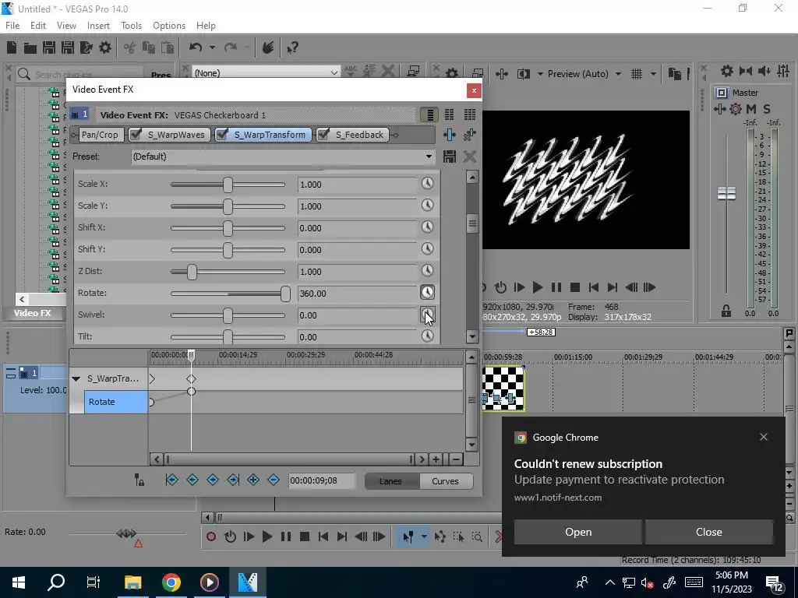Click Play in the preview window
This screenshot has height=598, width=798.
pos(537,287)
